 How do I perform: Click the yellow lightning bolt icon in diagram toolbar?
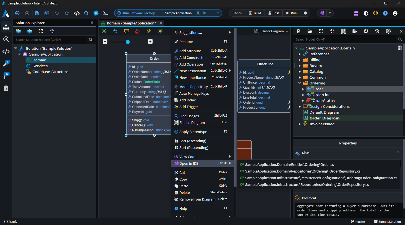click(149, 31)
